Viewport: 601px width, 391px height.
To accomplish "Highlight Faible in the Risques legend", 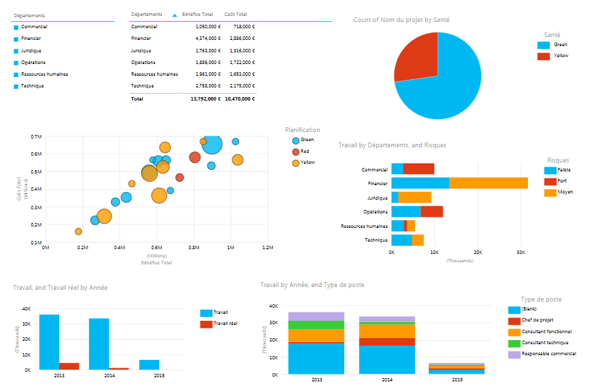I will (x=550, y=170).
